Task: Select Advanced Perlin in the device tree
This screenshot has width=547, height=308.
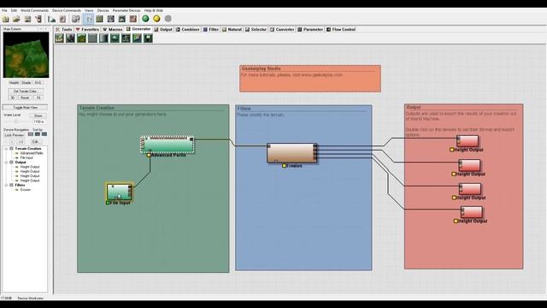Action: click(32, 153)
